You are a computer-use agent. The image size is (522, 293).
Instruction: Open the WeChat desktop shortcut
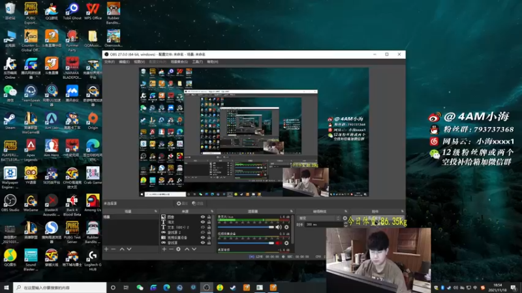click(10, 93)
